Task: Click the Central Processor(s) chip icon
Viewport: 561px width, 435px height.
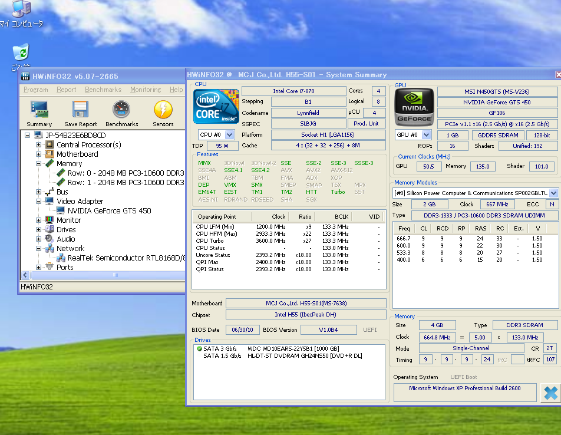Action: point(49,144)
